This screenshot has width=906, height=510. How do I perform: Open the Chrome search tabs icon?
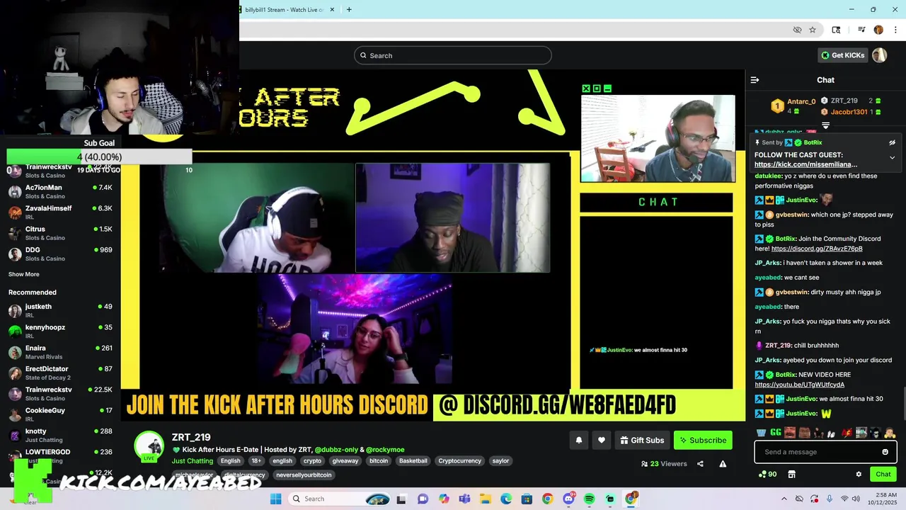(x=836, y=30)
